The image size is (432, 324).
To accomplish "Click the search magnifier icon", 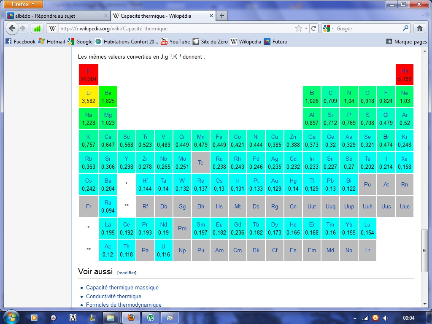I will click(405, 28).
